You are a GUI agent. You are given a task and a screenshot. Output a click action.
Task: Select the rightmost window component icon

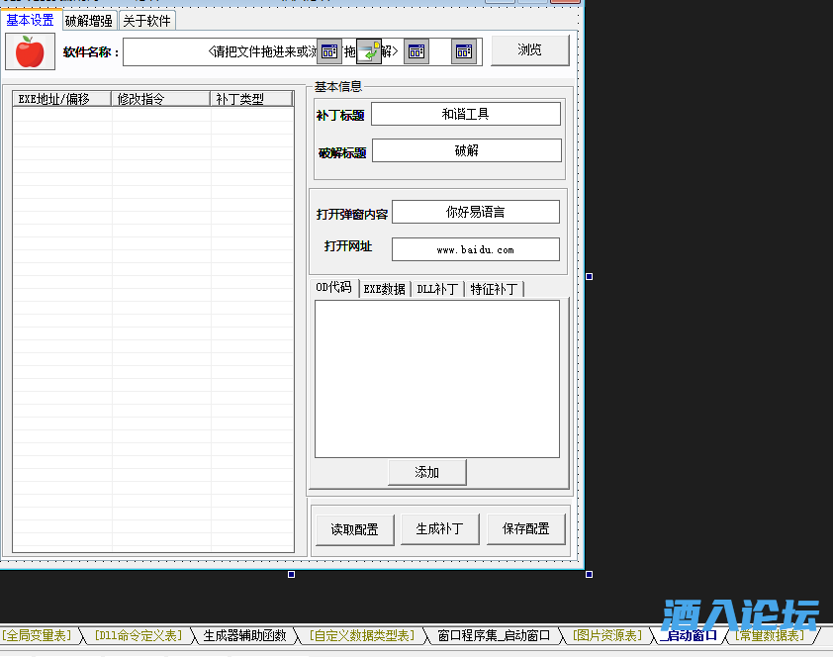pos(464,51)
